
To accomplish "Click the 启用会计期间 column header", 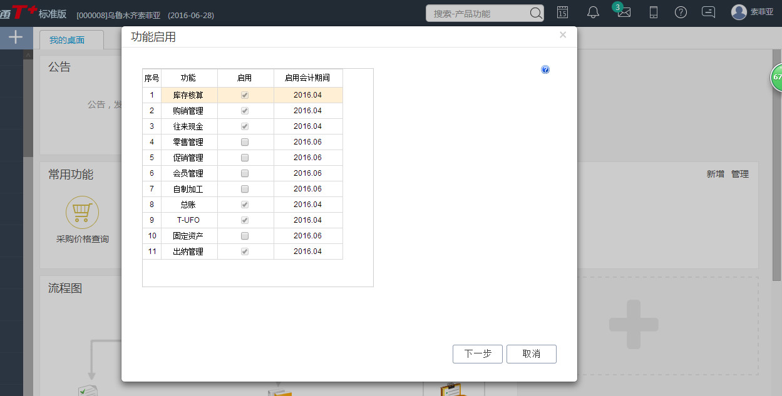I will tap(307, 78).
